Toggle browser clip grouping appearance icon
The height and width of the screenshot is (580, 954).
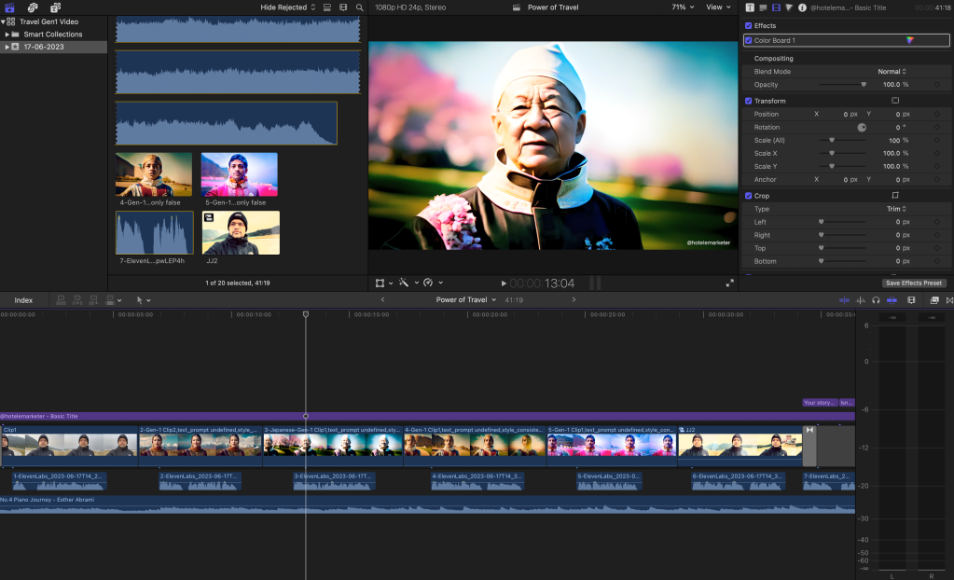pos(326,7)
